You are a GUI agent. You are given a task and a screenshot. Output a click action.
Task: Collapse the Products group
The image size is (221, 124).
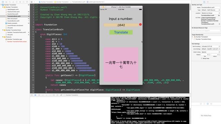pos(3,37)
